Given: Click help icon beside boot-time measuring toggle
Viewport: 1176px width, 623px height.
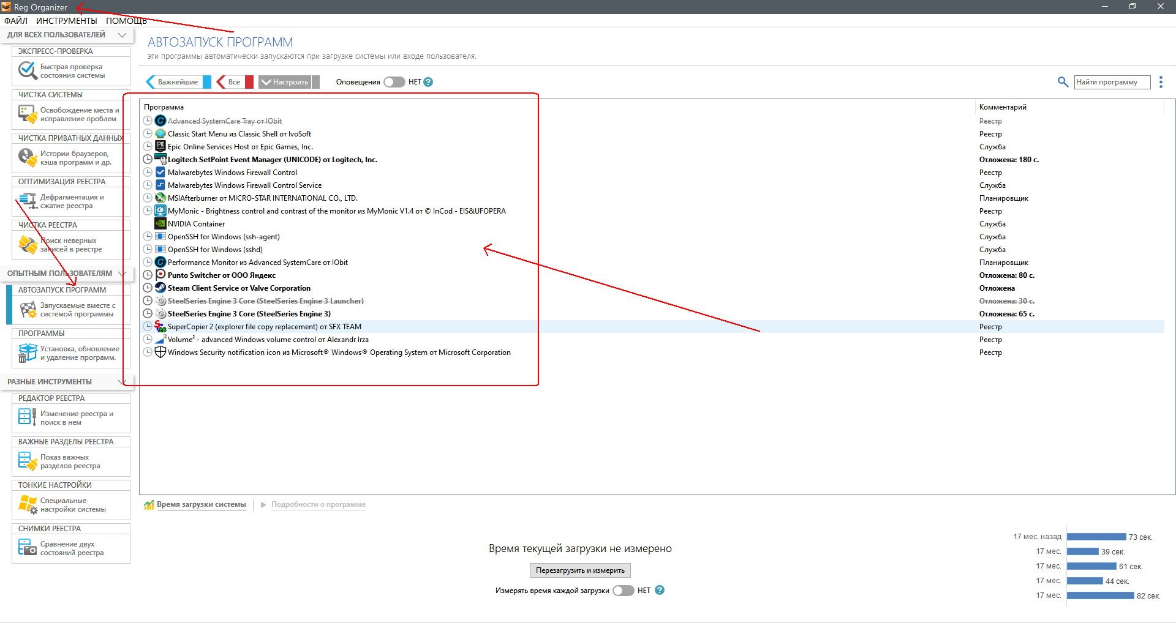Looking at the screenshot, I should (660, 591).
